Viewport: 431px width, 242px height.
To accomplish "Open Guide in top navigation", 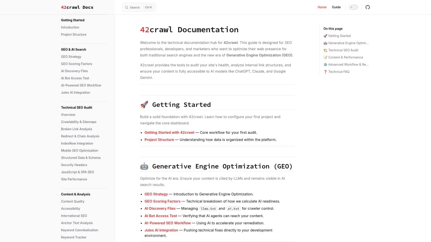I will pos(336,7).
